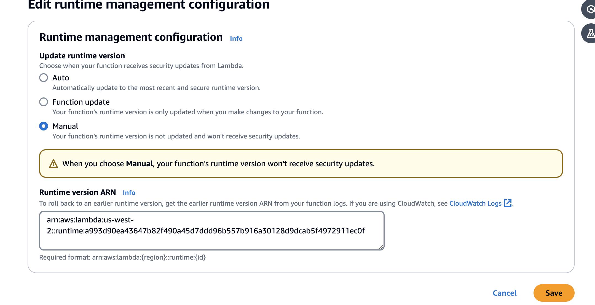Click the Update runtime version heading

click(82, 56)
